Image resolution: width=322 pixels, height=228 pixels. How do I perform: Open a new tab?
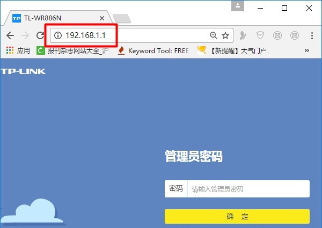[122, 18]
